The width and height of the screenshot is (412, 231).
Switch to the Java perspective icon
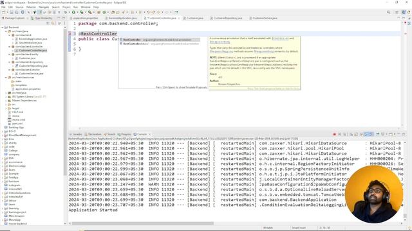[x=404, y=12]
